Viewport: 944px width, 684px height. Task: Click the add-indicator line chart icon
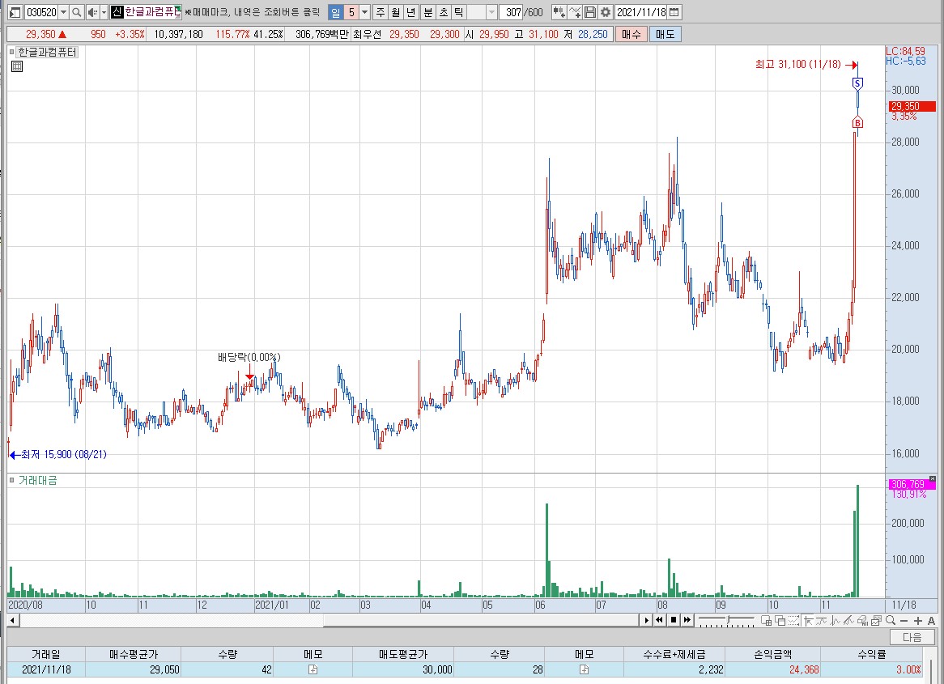[574, 12]
